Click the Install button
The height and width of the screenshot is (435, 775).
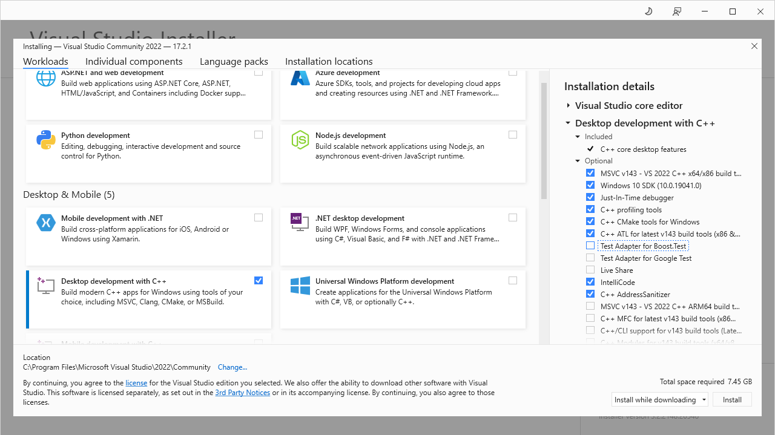click(x=732, y=400)
